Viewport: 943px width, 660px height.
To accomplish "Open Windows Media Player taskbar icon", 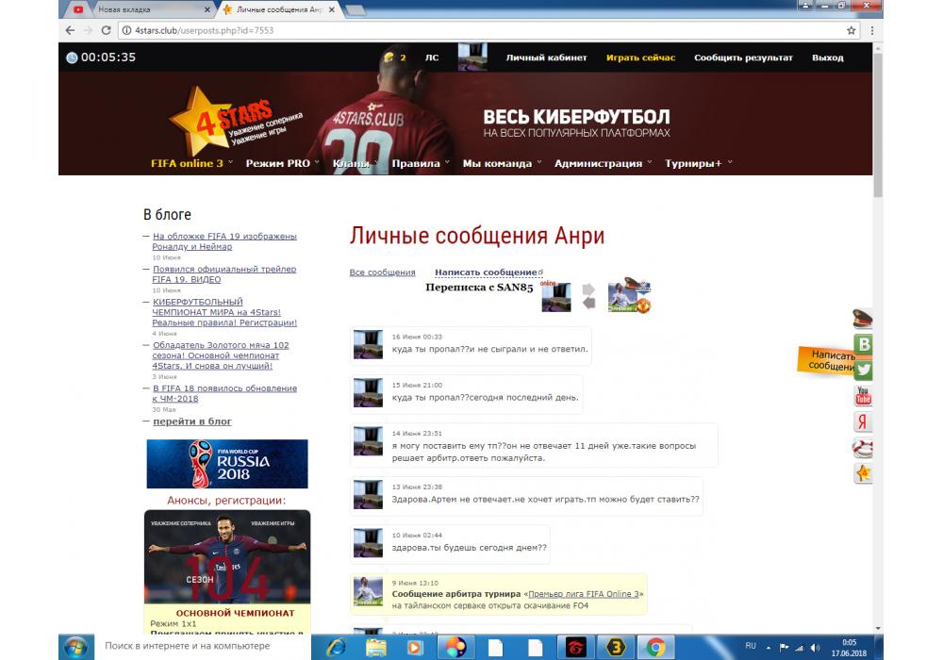I will [414, 648].
